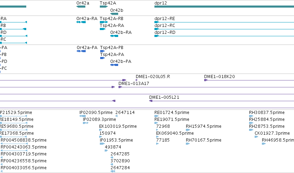Viewport: 294px width, 173px height.
Task: Open transcript dpr12-RE
Action: click(224, 22)
